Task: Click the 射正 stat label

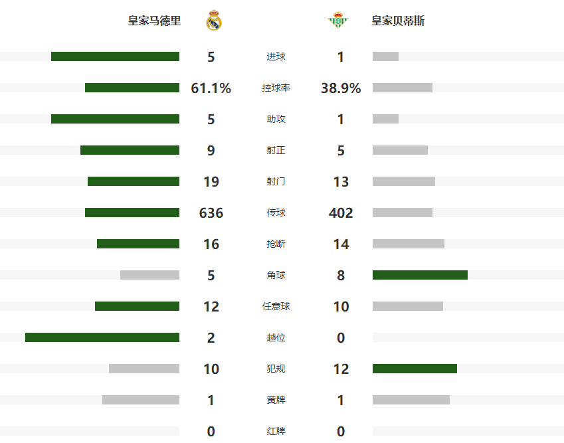Action: point(276,150)
